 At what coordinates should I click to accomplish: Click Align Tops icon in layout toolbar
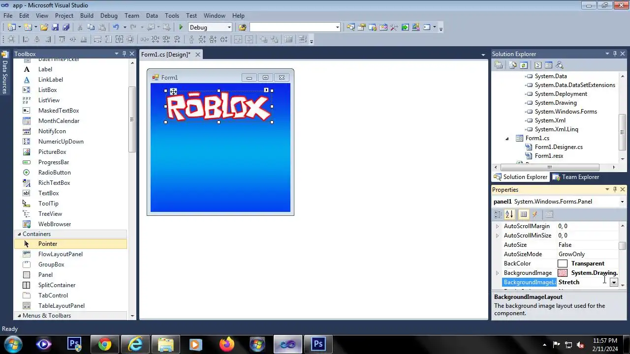point(62,39)
